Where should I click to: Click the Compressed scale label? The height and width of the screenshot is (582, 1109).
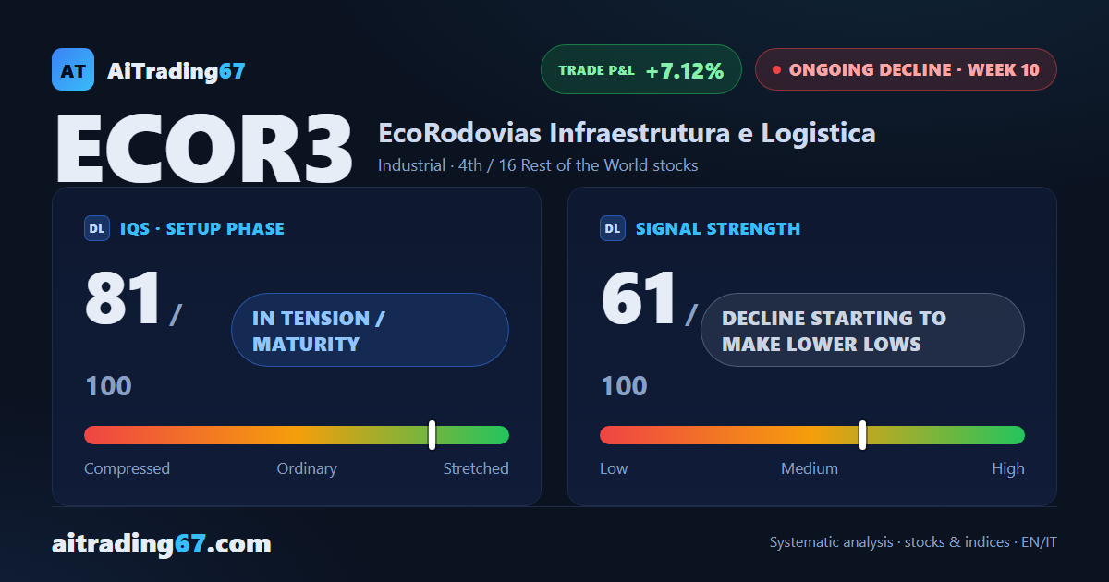click(127, 468)
